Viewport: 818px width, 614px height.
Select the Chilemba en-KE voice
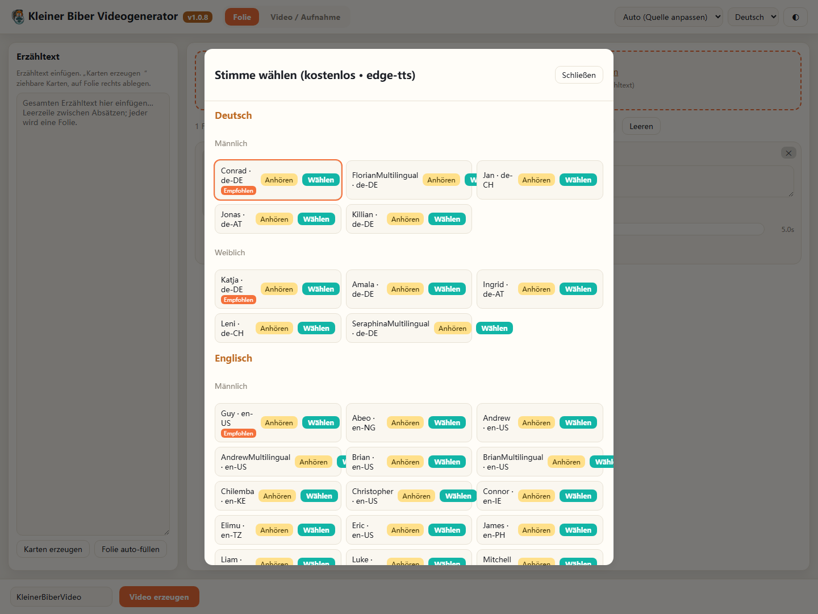click(319, 496)
